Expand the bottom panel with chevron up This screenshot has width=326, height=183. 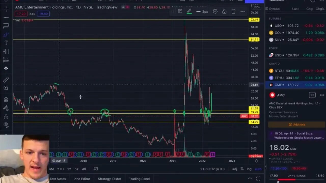[x=250, y=179]
